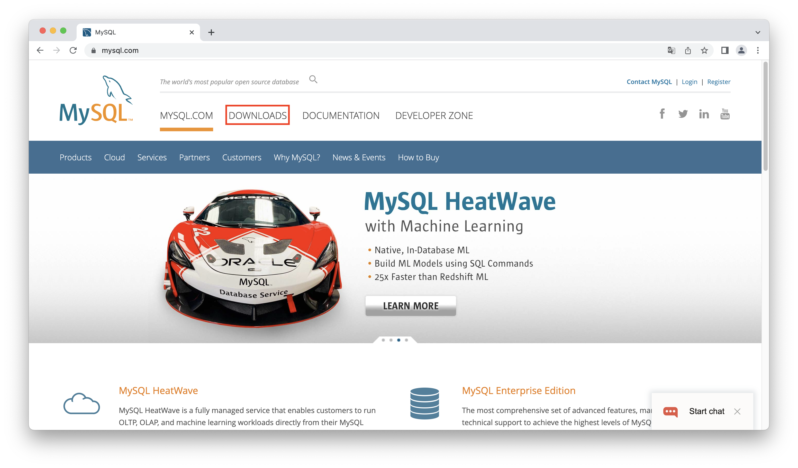The height and width of the screenshot is (468, 798).
Task: Click the red chat bubble icon
Action: (x=670, y=412)
